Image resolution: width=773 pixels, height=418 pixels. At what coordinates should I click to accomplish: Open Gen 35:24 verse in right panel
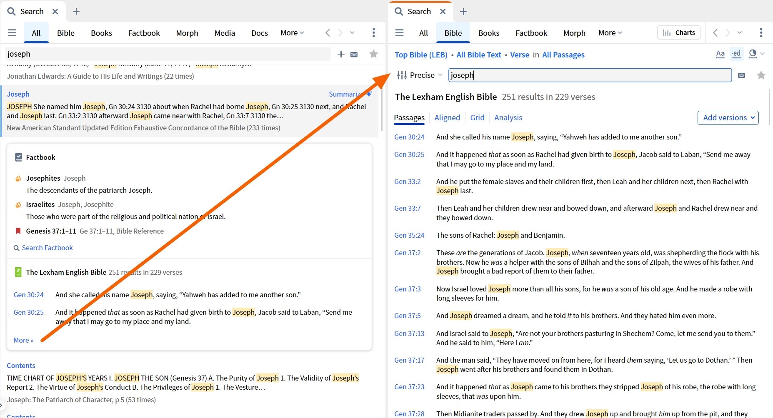coord(409,235)
